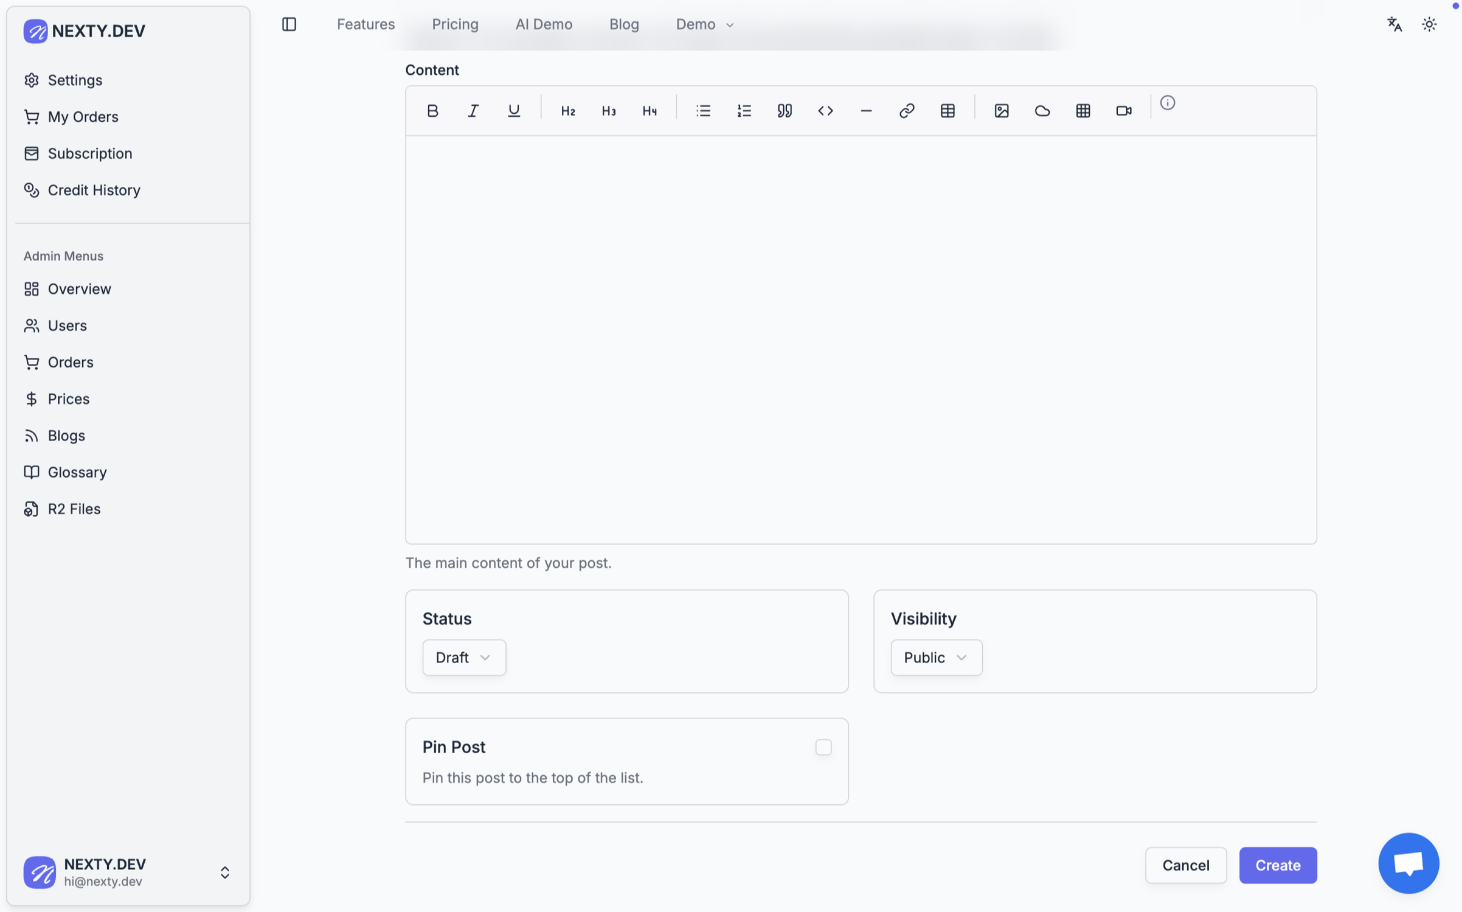Apply italic formatting in content editor

tap(473, 111)
